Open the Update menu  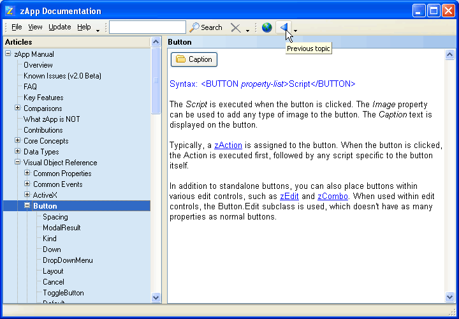point(60,27)
